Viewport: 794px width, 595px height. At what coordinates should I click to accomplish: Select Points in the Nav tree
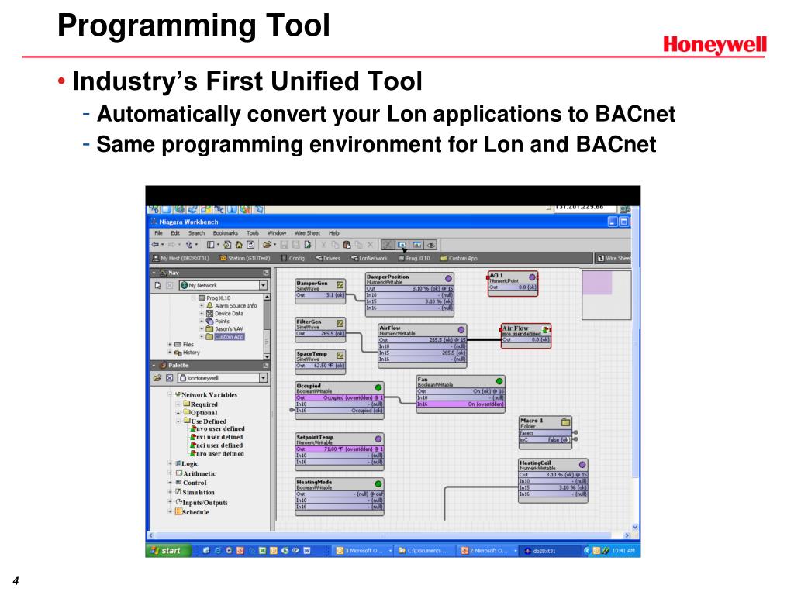click(218, 322)
